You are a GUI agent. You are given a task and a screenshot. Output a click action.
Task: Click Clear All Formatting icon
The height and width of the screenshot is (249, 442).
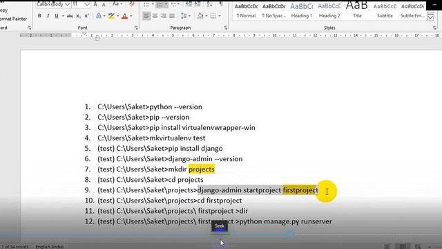132,4
